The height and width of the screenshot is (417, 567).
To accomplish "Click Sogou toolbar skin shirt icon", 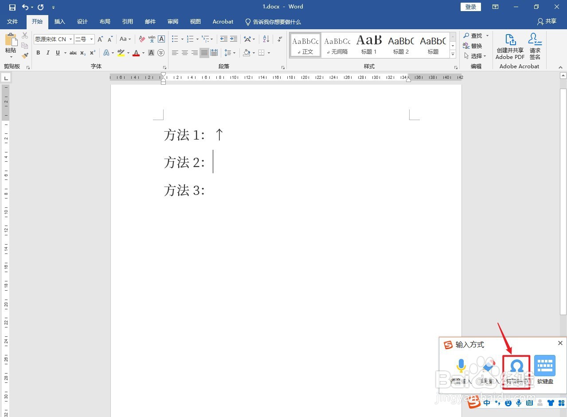I will pos(551,403).
